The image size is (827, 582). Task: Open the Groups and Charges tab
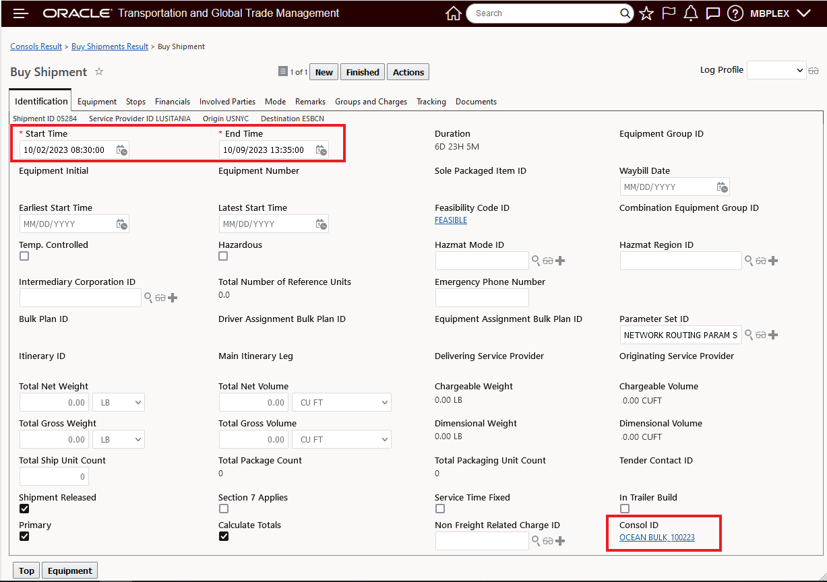[371, 102]
